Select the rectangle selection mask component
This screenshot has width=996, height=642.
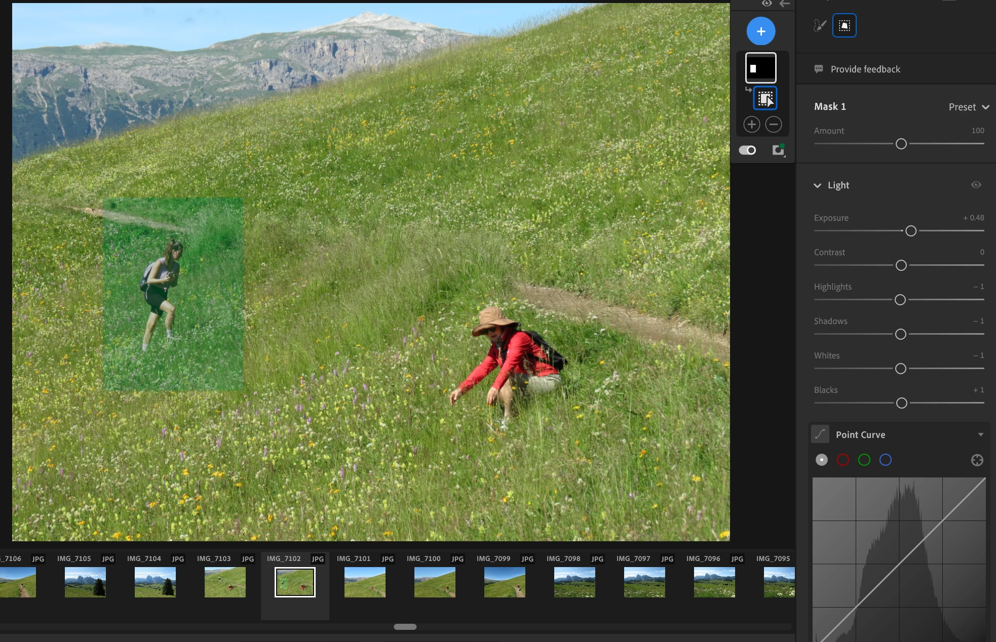click(765, 98)
